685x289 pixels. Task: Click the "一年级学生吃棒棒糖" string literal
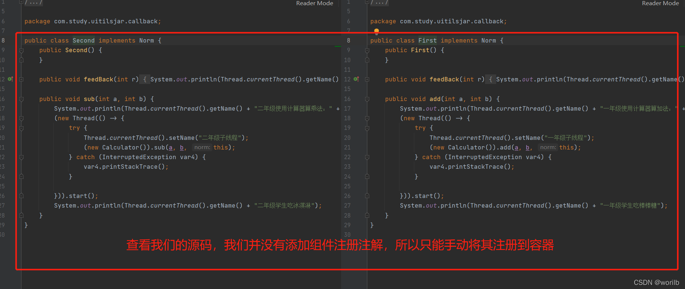(630, 206)
